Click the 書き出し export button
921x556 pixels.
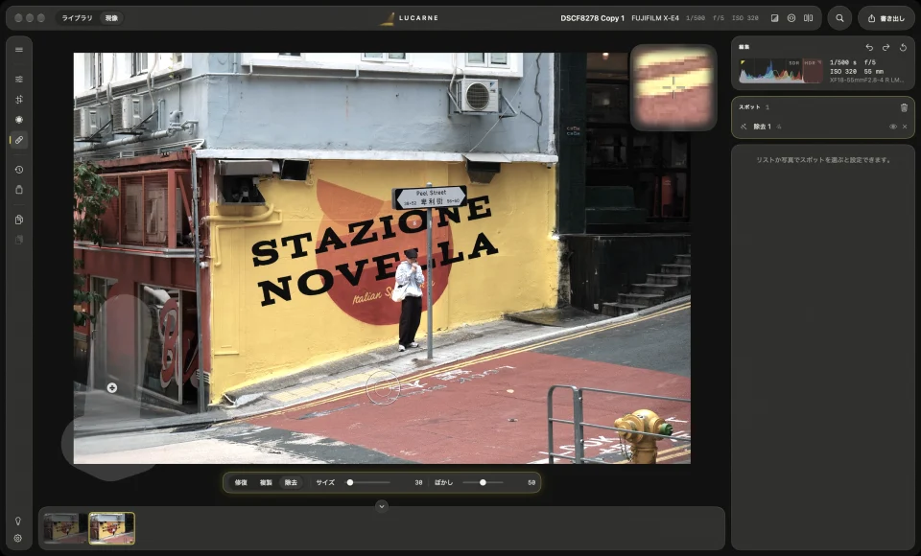tap(886, 18)
